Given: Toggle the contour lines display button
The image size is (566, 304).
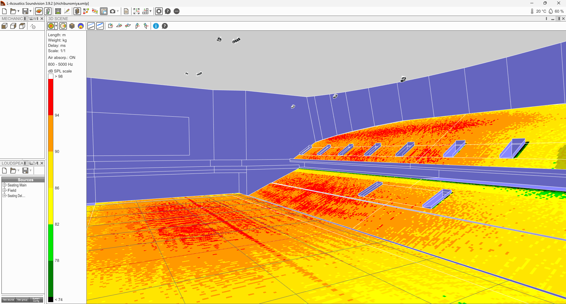Looking at the screenshot, I should coord(104,11).
